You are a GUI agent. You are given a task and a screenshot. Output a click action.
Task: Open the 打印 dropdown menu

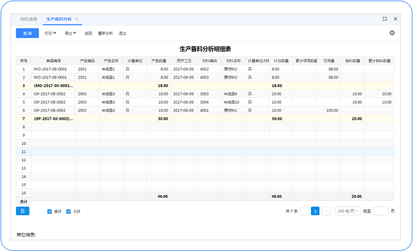pos(52,33)
